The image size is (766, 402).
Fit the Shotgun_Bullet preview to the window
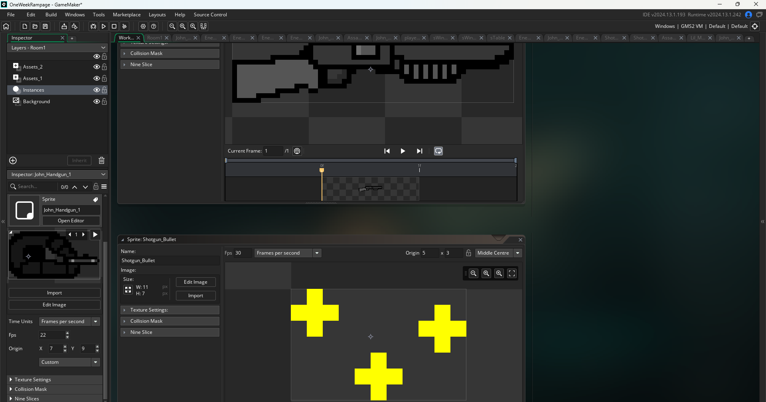[x=512, y=273]
